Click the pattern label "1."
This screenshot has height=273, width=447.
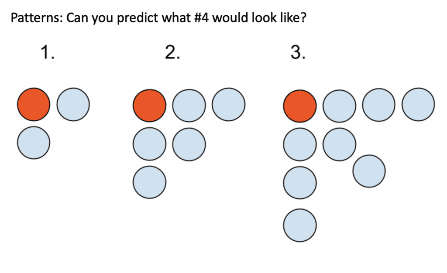pyautogui.click(x=47, y=53)
